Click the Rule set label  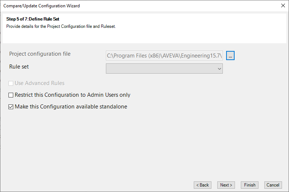(x=19, y=67)
